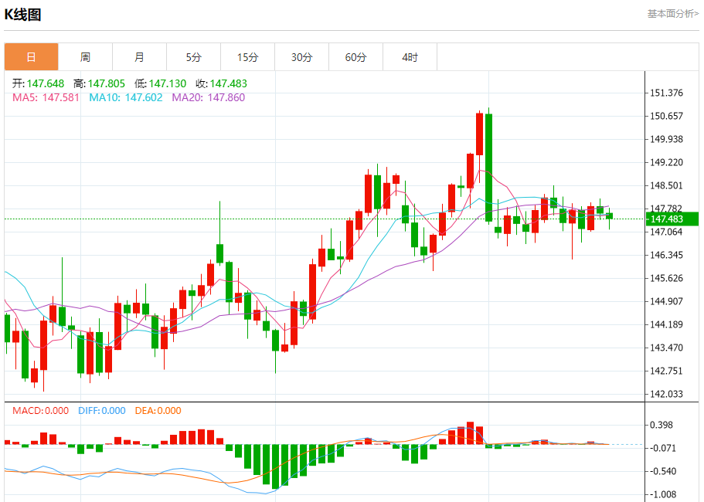Open the 5分 interval tab

point(193,57)
